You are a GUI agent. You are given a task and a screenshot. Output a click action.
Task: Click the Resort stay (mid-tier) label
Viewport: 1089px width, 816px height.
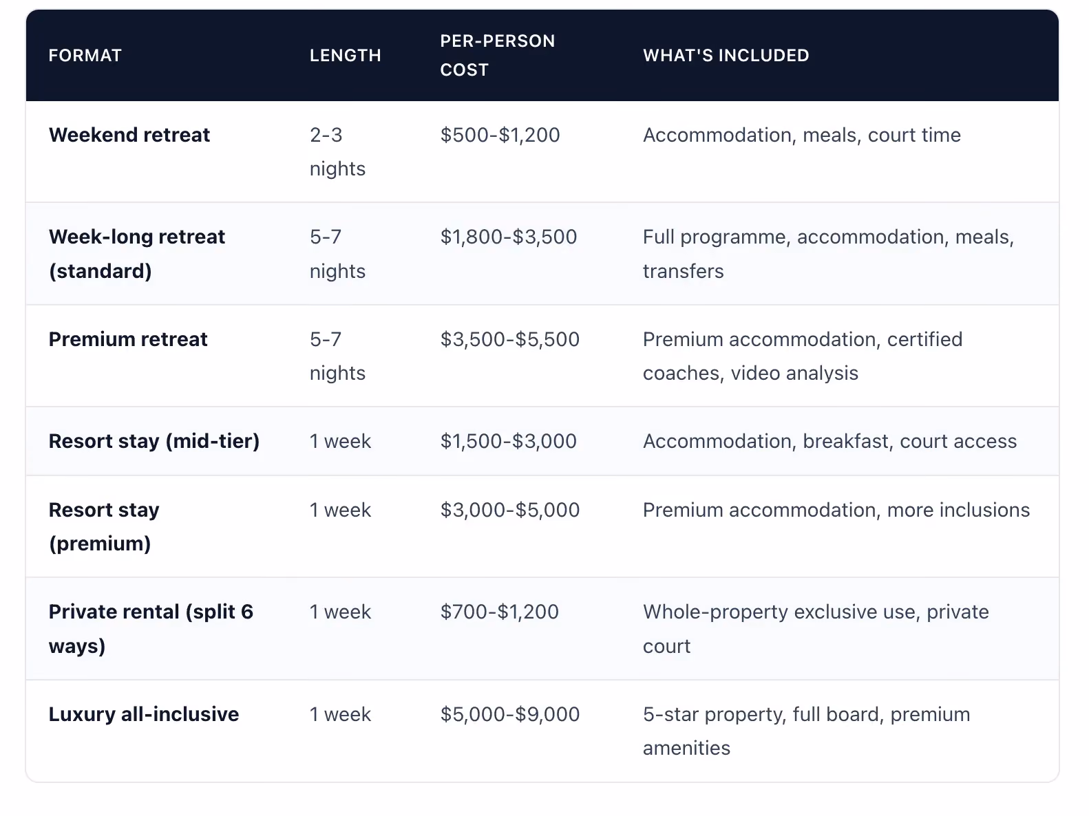pos(154,441)
